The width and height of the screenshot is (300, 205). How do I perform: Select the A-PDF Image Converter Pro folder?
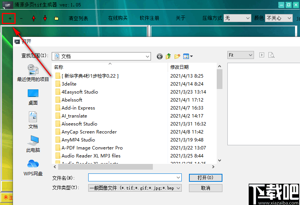(89, 148)
